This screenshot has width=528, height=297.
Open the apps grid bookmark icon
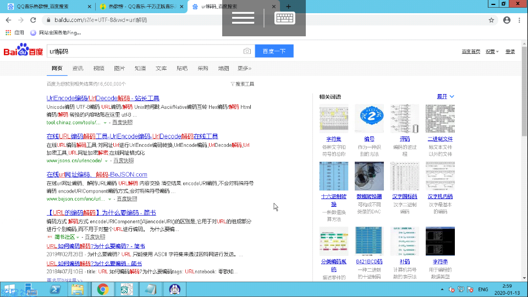coord(8,32)
